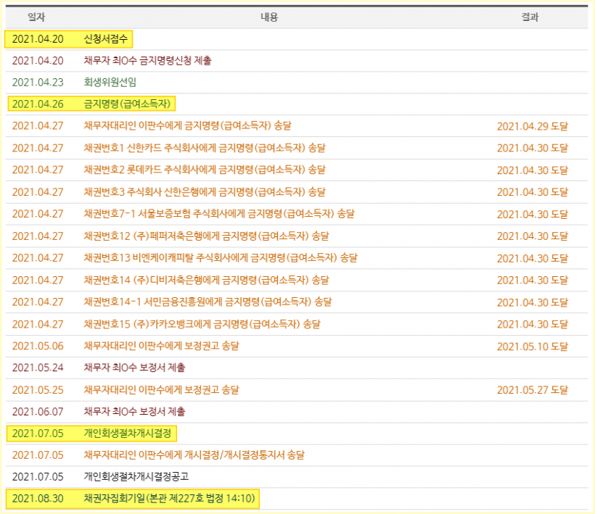Select the 개인회생절차개시결정공고 entry
Viewport: 595px width, 514px height.
tap(136, 476)
